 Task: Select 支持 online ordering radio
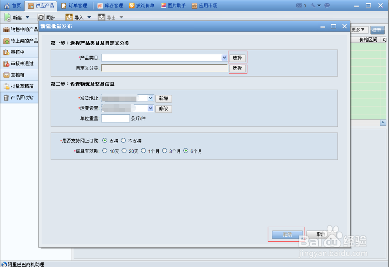[105, 141]
